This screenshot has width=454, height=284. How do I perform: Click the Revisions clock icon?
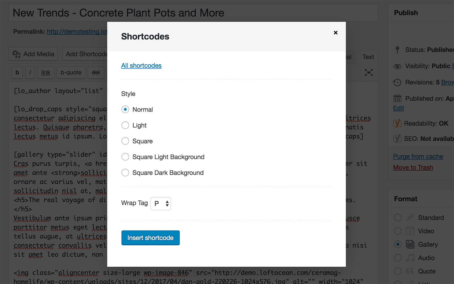click(397, 82)
